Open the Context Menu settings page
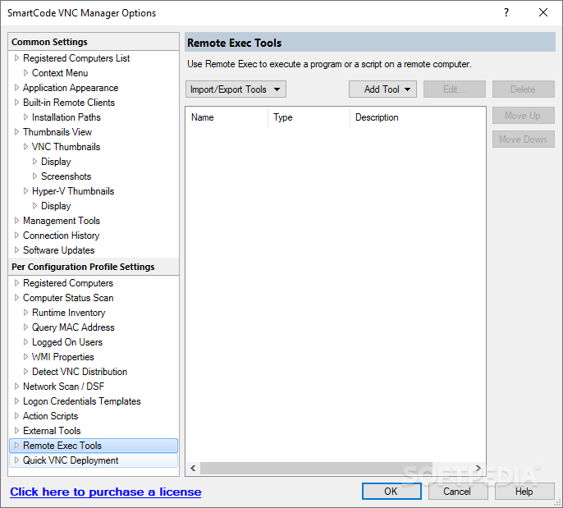The image size is (563, 508). [x=60, y=73]
